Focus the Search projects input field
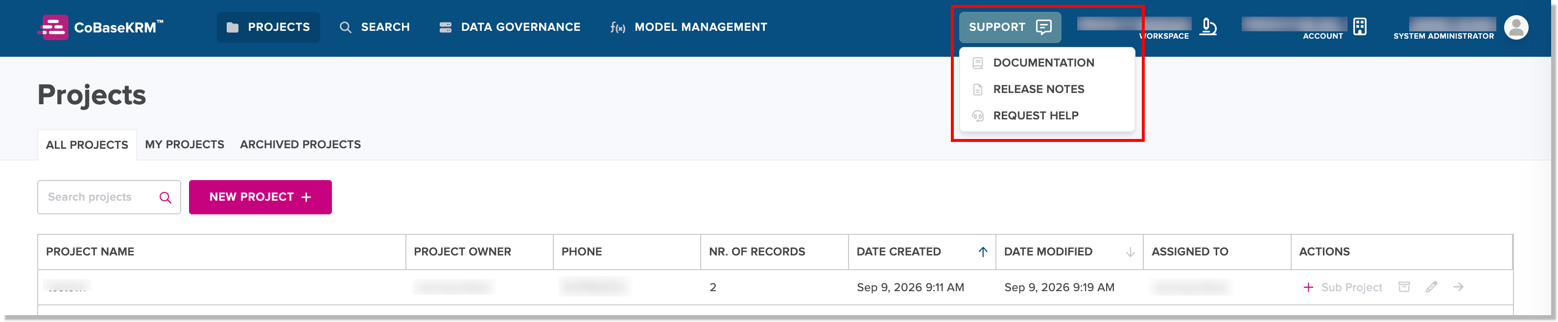 [x=109, y=198]
